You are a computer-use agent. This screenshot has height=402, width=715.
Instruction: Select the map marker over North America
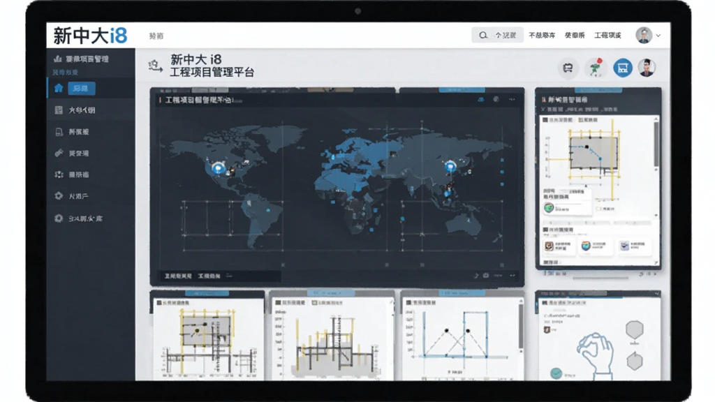tap(219, 168)
